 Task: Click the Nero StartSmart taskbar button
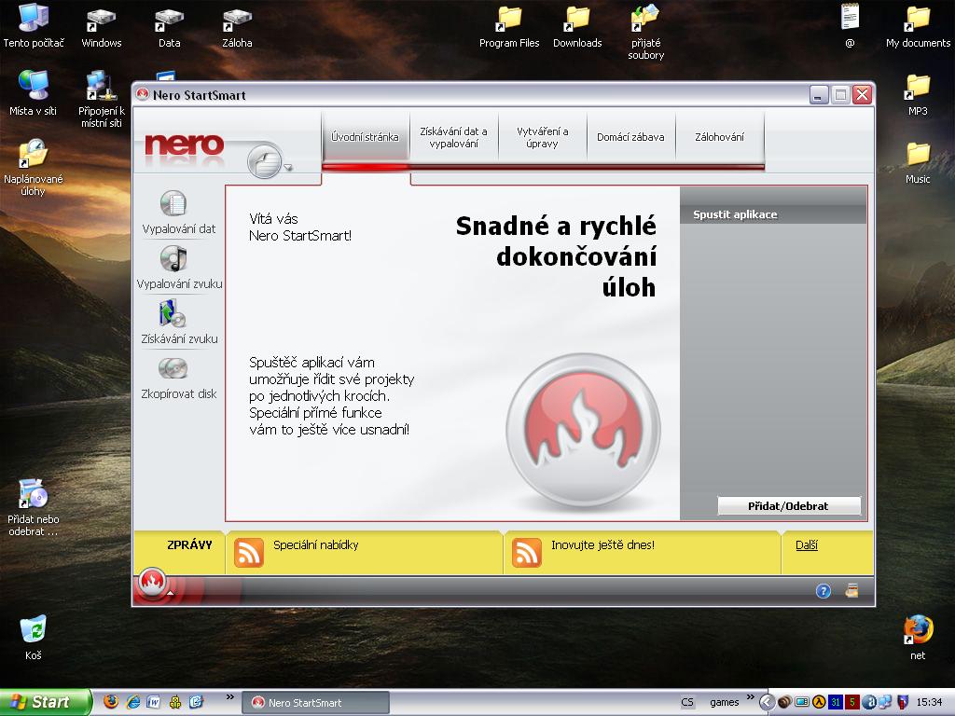point(315,703)
